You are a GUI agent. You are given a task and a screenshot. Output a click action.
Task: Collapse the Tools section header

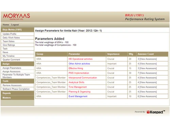pyautogui.click(x=17, y=81)
